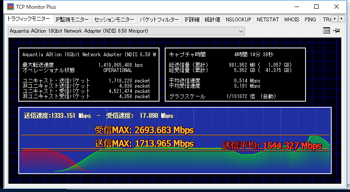Click the 平均受信速度 3.191 Mbps row
Viewport: 350px width, 192px height.
click(x=215, y=86)
